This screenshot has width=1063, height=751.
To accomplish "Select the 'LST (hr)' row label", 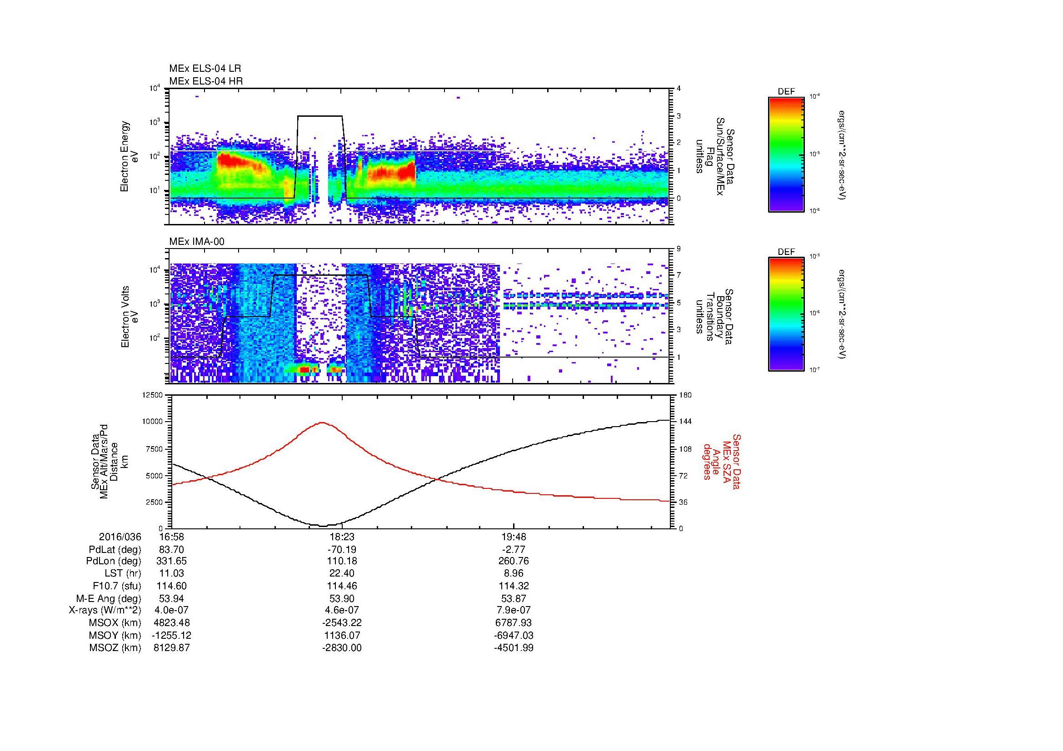I will click(122, 573).
